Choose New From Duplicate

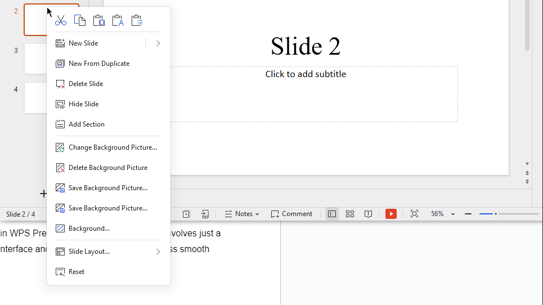[x=99, y=64]
